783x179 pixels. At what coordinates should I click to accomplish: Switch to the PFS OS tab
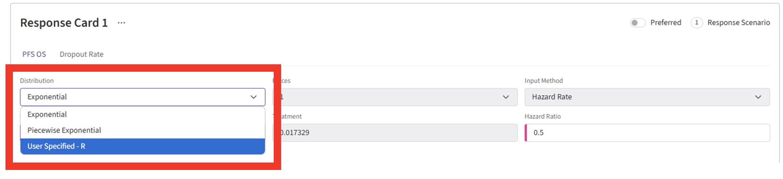[34, 54]
